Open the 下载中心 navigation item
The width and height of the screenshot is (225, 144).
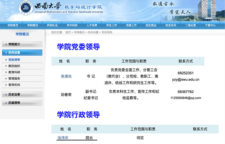tap(210, 25)
